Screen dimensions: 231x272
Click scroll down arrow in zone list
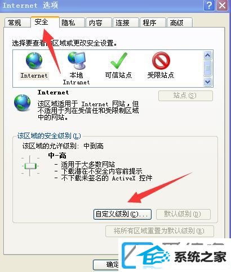(207, 81)
